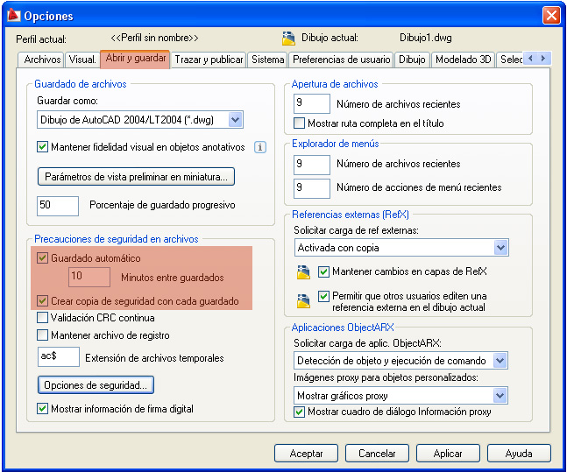
Task: Open Parámetros de vista preliminar en miniatura
Action: (x=136, y=177)
